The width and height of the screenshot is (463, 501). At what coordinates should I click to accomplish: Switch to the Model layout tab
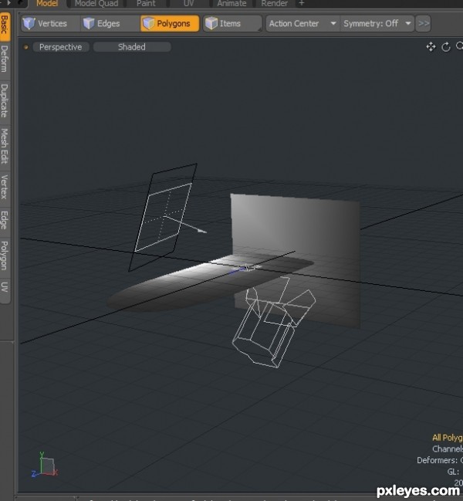point(47,4)
